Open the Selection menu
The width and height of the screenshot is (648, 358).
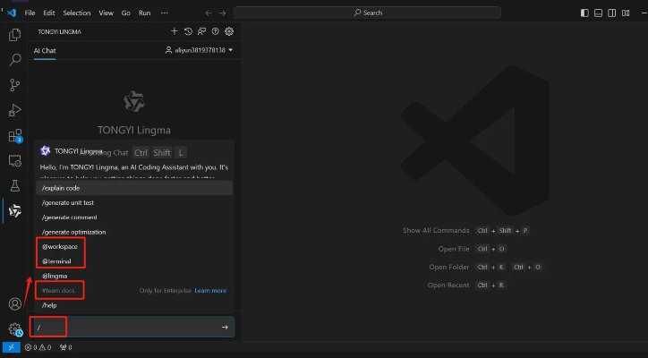pos(77,13)
